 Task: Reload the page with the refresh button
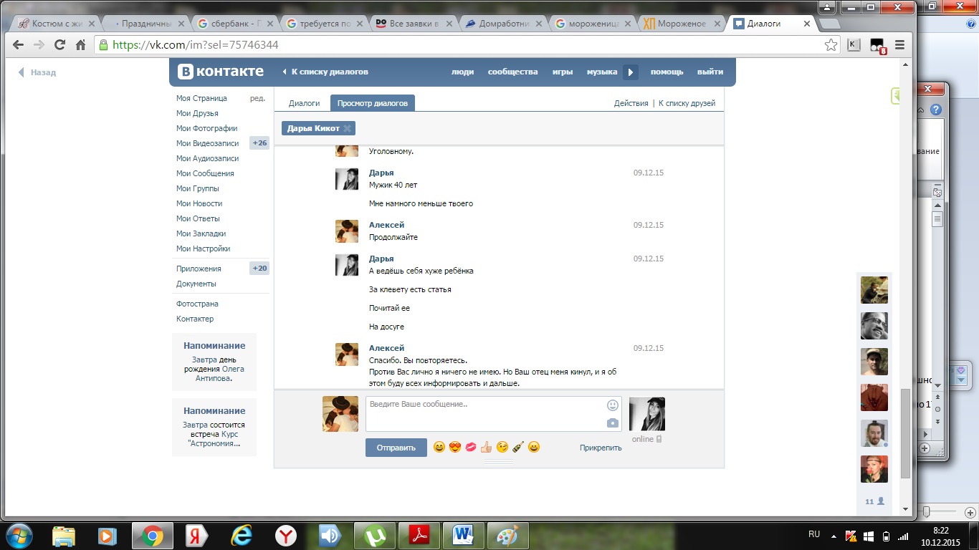tap(60, 45)
